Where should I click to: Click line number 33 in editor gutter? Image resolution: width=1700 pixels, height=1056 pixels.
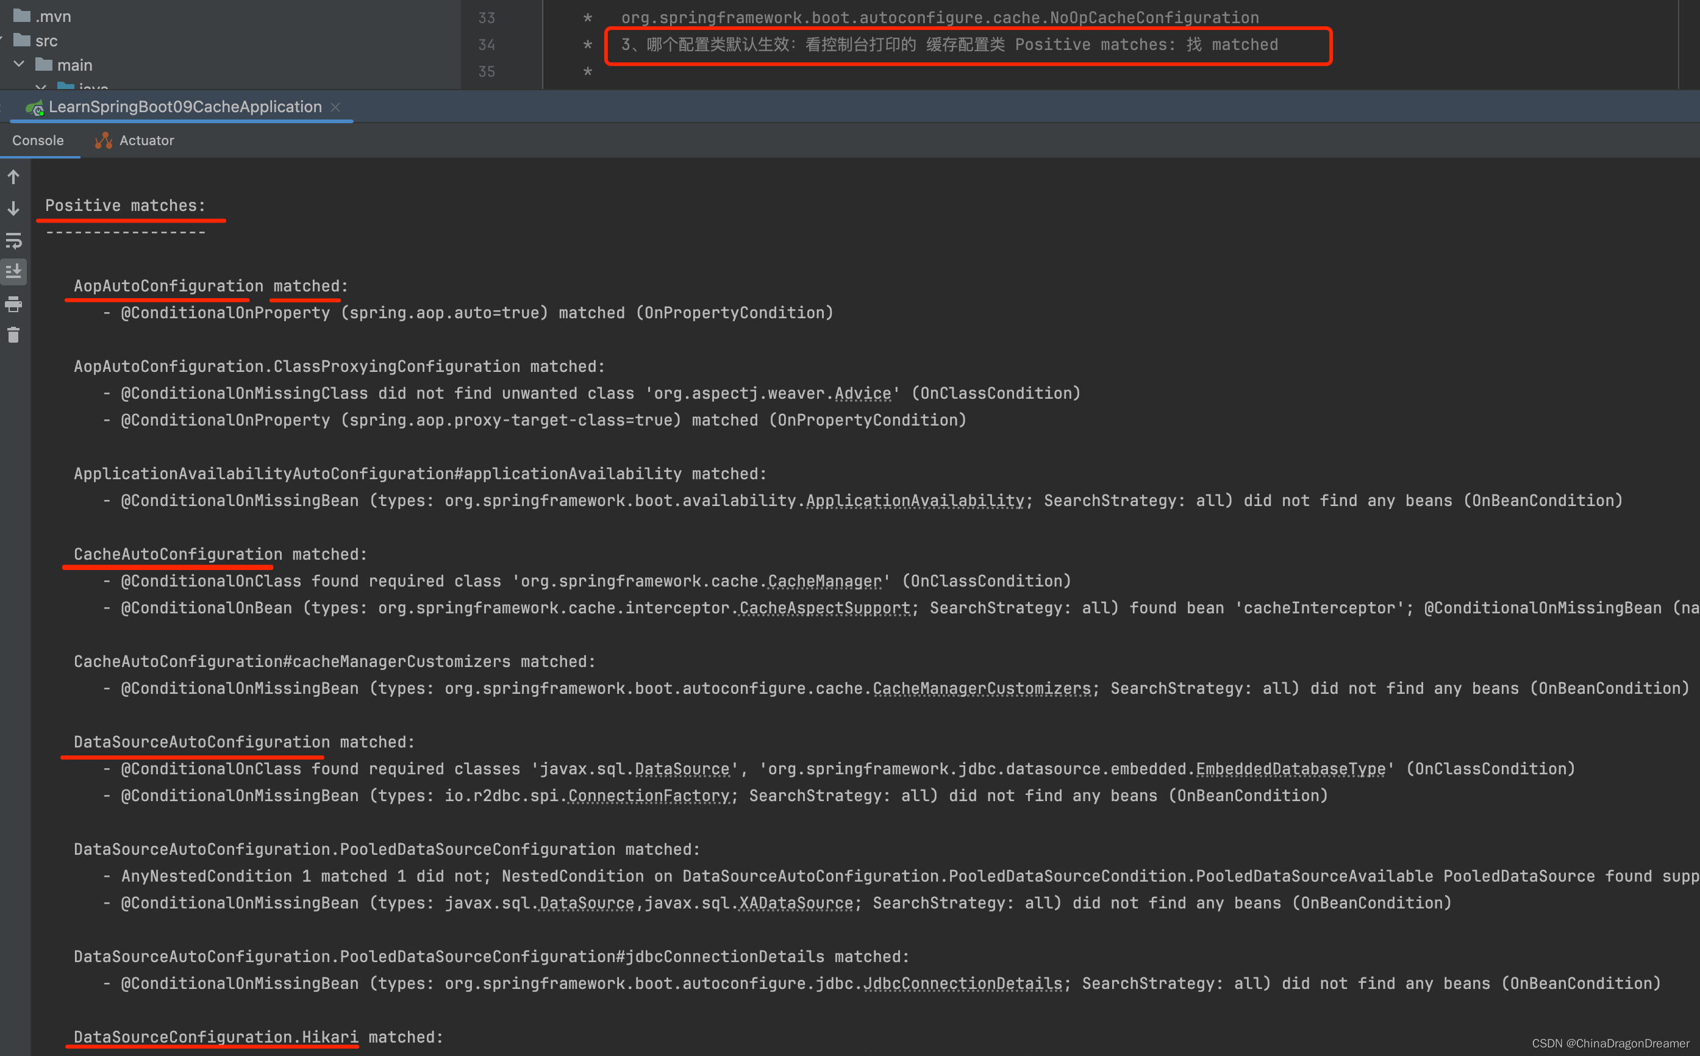pyautogui.click(x=487, y=18)
